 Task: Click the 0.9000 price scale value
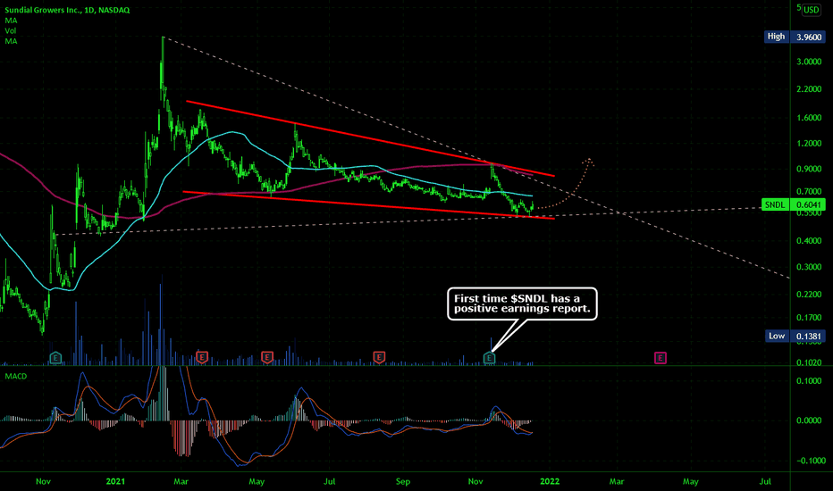[x=809, y=169]
